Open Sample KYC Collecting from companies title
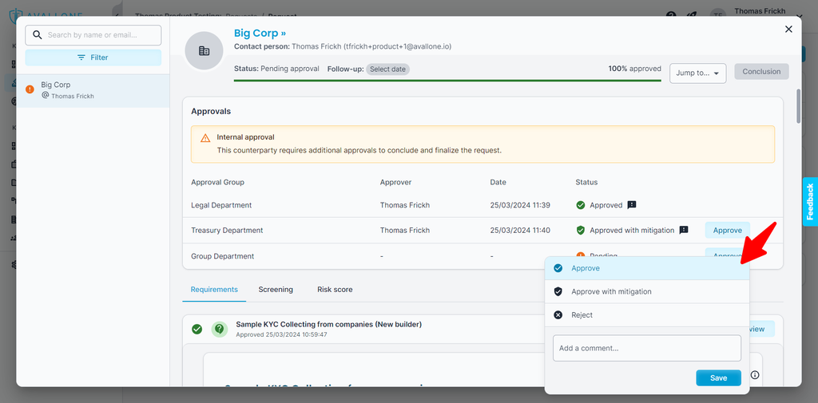 328,324
